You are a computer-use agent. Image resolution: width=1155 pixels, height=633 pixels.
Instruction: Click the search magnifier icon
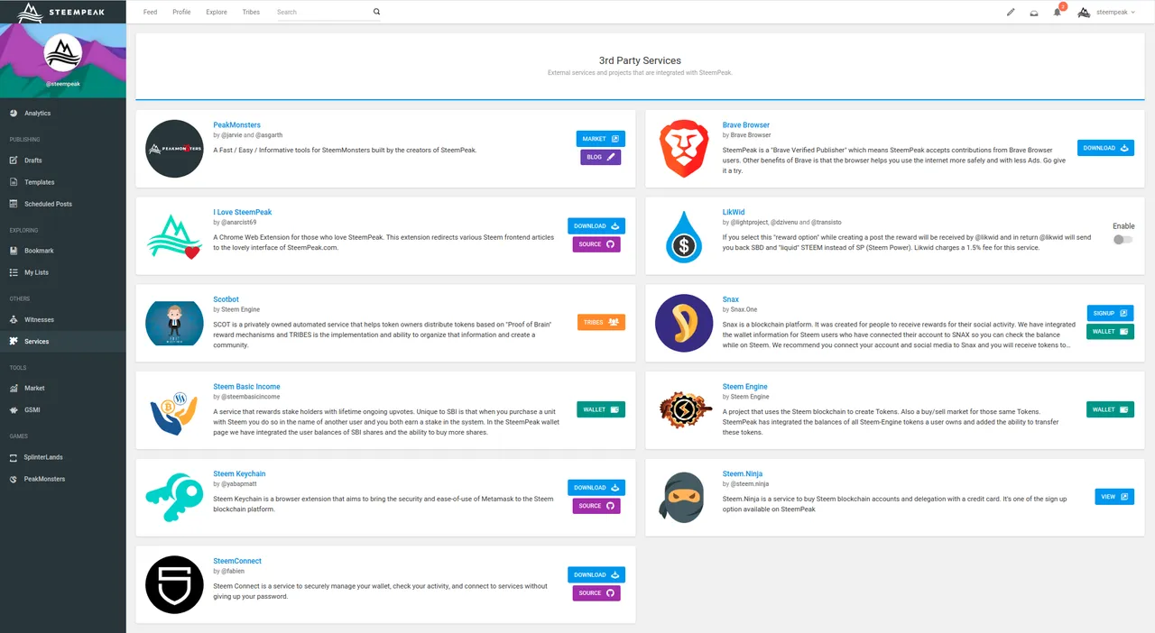(376, 12)
